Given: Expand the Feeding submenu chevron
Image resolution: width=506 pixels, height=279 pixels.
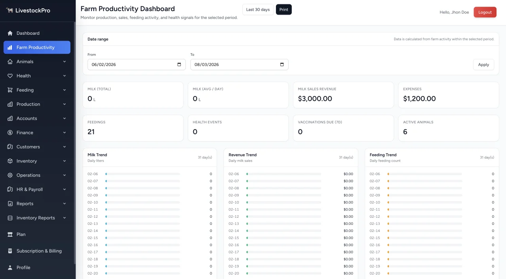Looking at the screenshot, I should point(64,90).
